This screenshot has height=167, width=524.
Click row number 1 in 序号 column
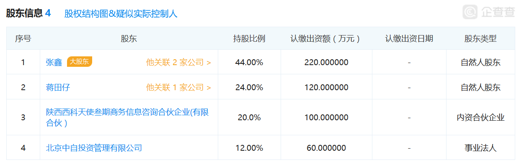(23, 63)
